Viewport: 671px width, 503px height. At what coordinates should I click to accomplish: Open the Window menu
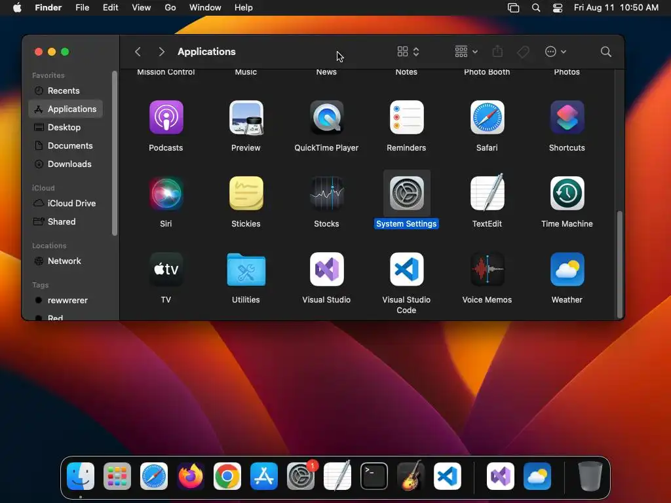tap(205, 8)
